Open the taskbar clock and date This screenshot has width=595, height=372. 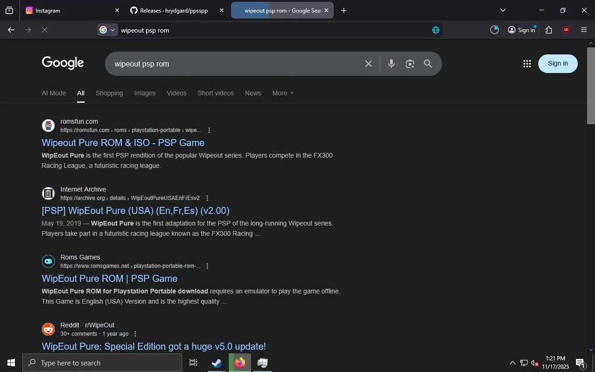click(x=555, y=363)
